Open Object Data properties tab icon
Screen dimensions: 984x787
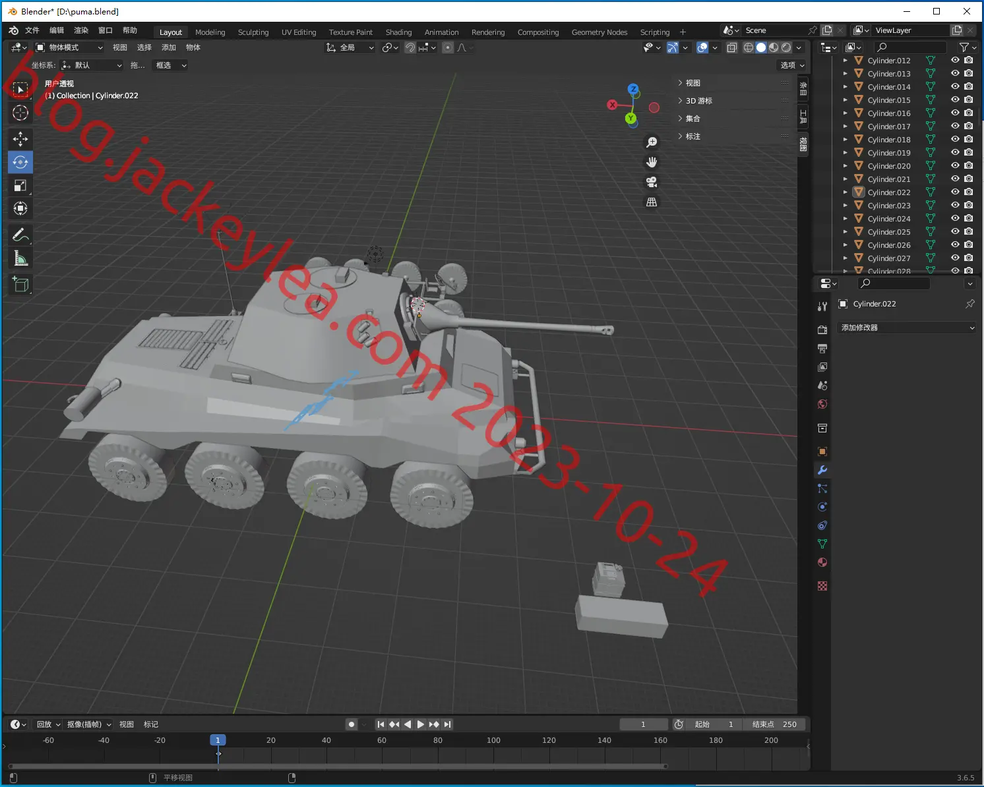(822, 544)
